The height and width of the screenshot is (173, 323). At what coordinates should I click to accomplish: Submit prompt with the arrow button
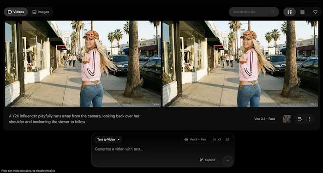[227, 160]
